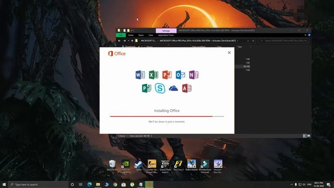Close the Office installer dialog
This screenshot has height=188, width=334.
(229, 52)
